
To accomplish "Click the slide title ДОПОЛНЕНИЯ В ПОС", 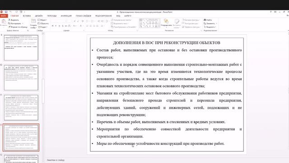I will [167, 43].
